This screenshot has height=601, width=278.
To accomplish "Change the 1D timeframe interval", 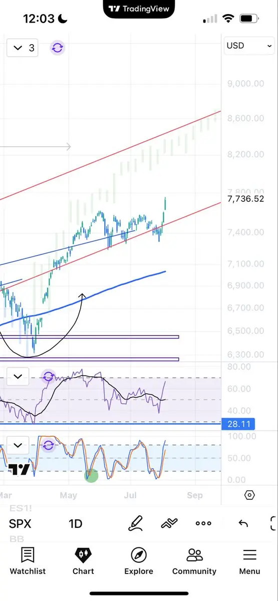I will point(76,524).
